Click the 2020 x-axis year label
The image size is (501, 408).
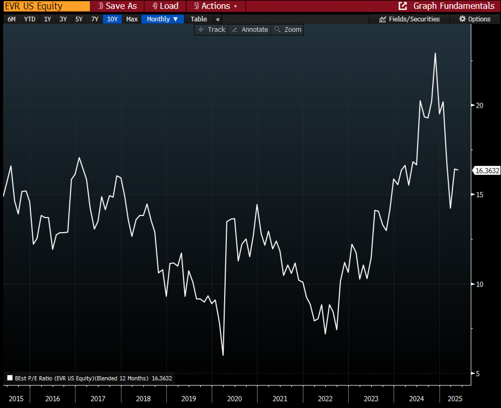[x=234, y=399]
